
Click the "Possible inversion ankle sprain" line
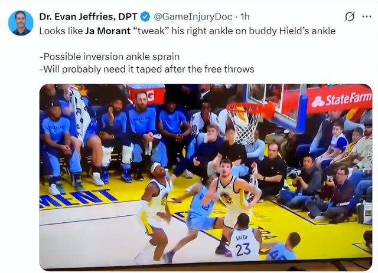click(x=109, y=57)
